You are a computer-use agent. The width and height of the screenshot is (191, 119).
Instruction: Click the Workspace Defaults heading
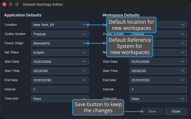click(x=121, y=15)
